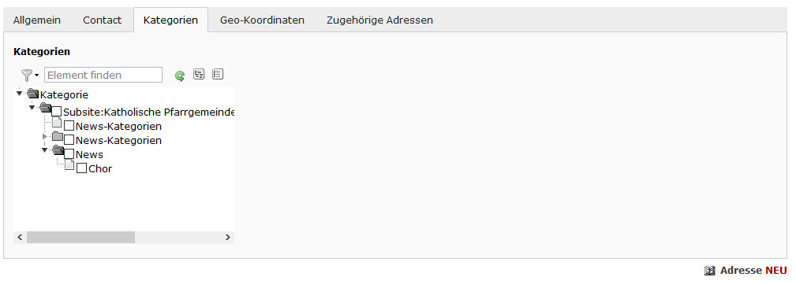The width and height of the screenshot is (796, 284).
Task: Click the expand all tree nodes icon
Action: click(199, 75)
